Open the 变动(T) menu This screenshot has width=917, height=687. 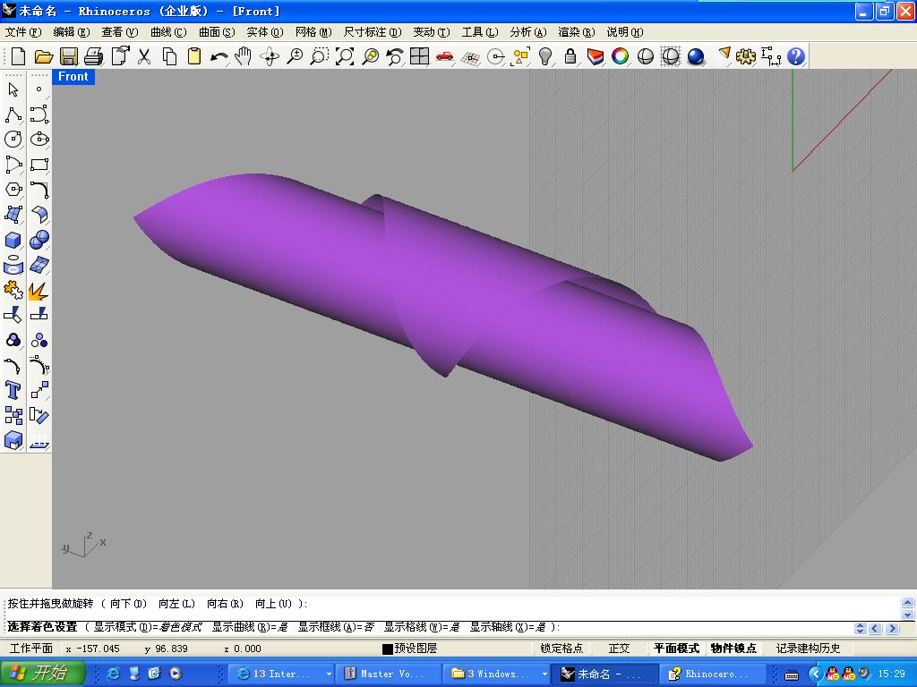click(x=432, y=32)
